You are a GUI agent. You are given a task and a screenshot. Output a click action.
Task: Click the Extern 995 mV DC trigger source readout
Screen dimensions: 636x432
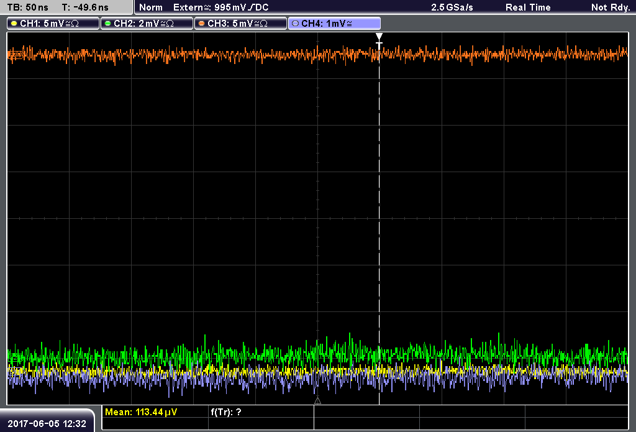220,7
